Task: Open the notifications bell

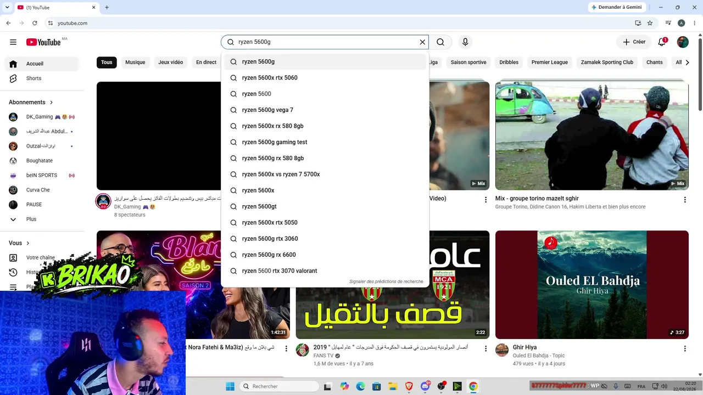Action: (x=662, y=42)
